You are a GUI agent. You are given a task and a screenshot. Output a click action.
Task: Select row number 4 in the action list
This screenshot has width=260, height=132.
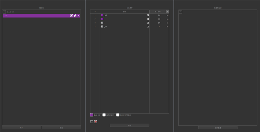(95, 27)
